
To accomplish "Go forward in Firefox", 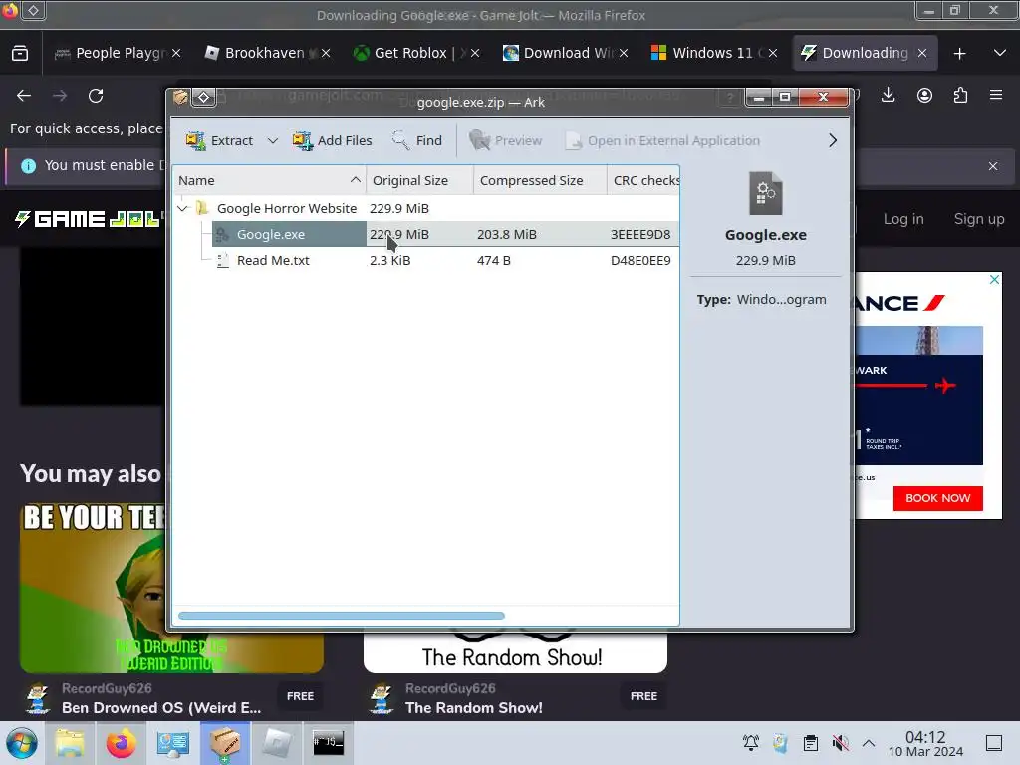I will pos(60,96).
